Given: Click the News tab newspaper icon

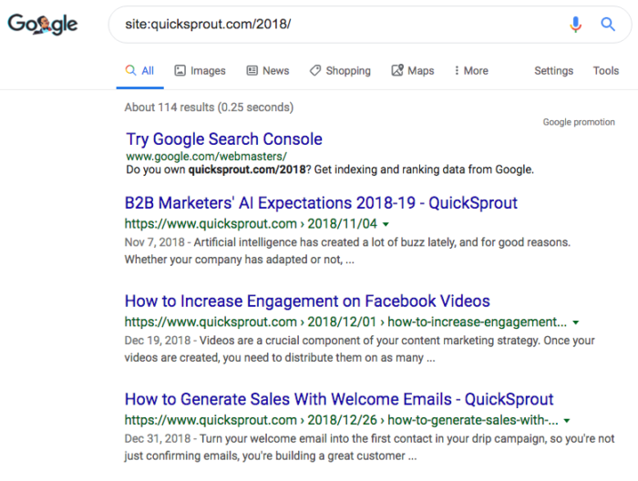Looking at the screenshot, I should click(252, 70).
